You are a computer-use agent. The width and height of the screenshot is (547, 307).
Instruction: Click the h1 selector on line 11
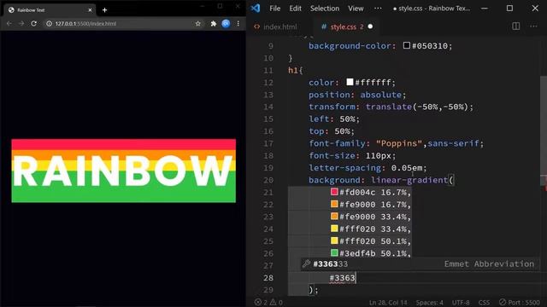click(293, 70)
